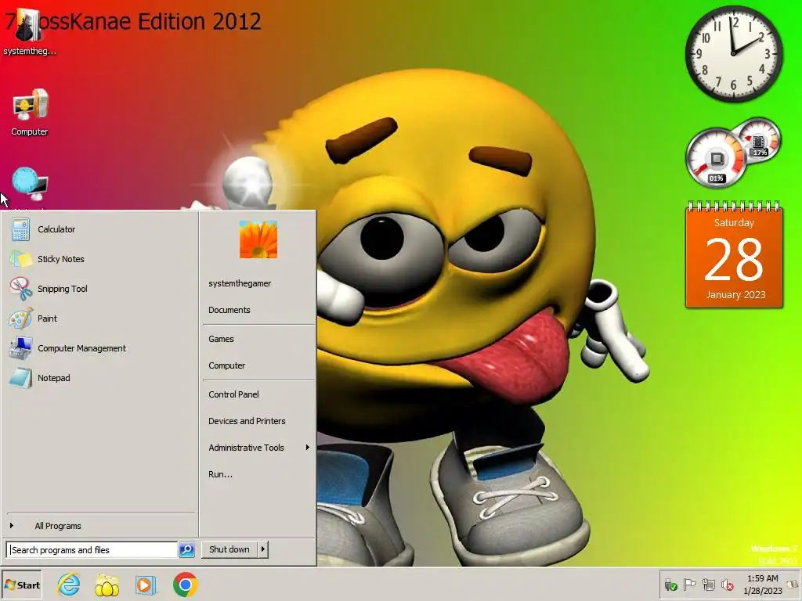
Task: Open Devices and Printers
Action: point(258,420)
